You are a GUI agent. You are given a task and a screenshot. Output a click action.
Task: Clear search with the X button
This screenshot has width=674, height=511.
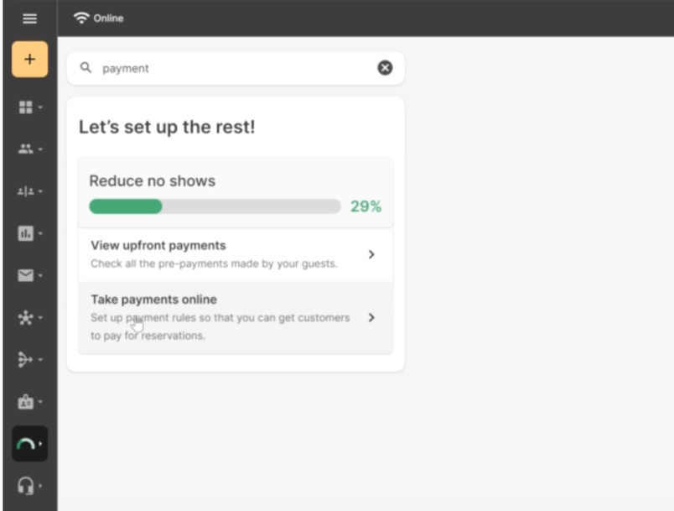click(385, 67)
